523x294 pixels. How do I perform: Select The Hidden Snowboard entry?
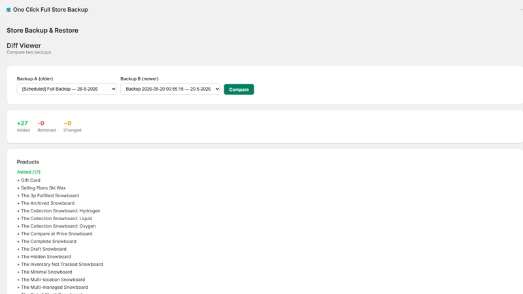tap(44, 257)
